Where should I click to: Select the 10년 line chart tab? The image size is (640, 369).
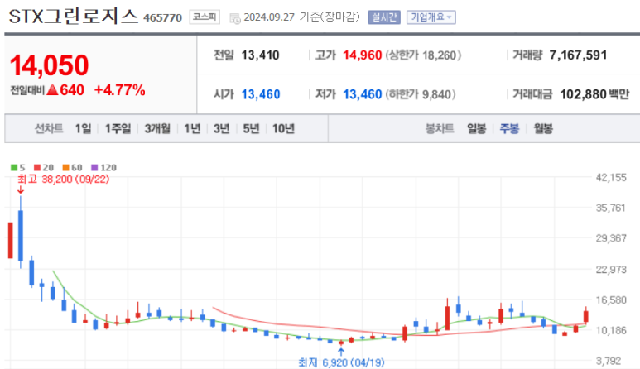[283, 129]
